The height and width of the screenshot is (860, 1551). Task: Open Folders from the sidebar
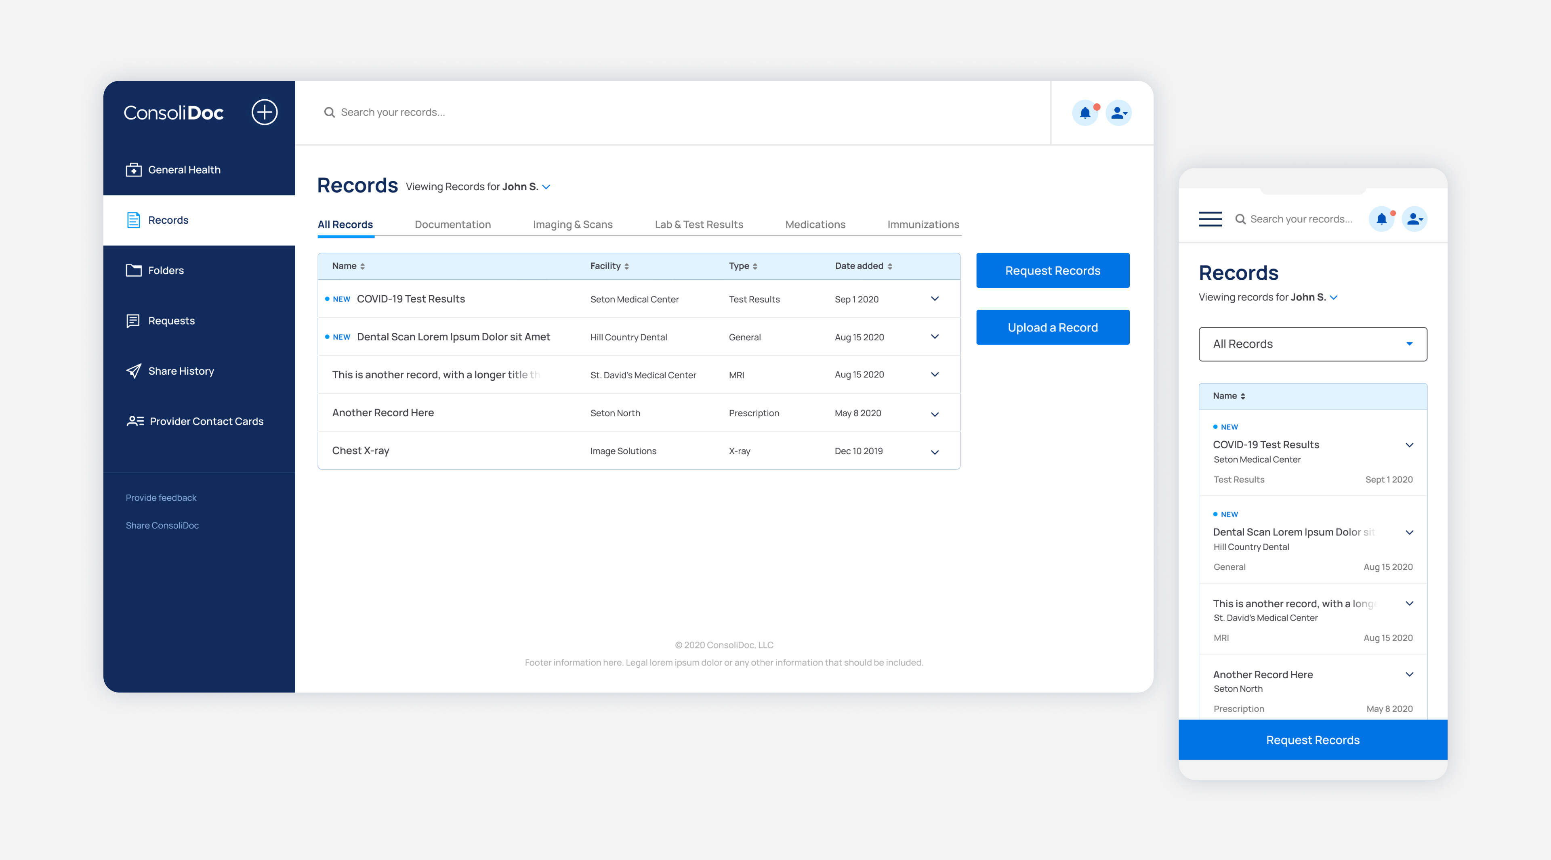click(166, 270)
